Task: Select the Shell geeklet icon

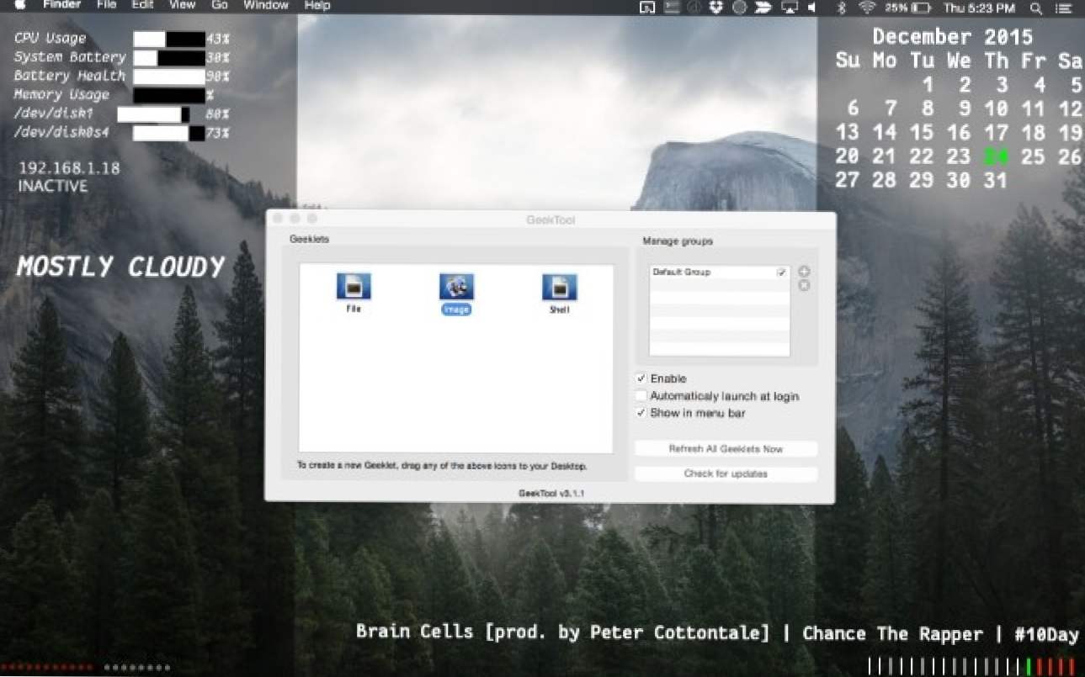Action: pyautogui.click(x=559, y=287)
